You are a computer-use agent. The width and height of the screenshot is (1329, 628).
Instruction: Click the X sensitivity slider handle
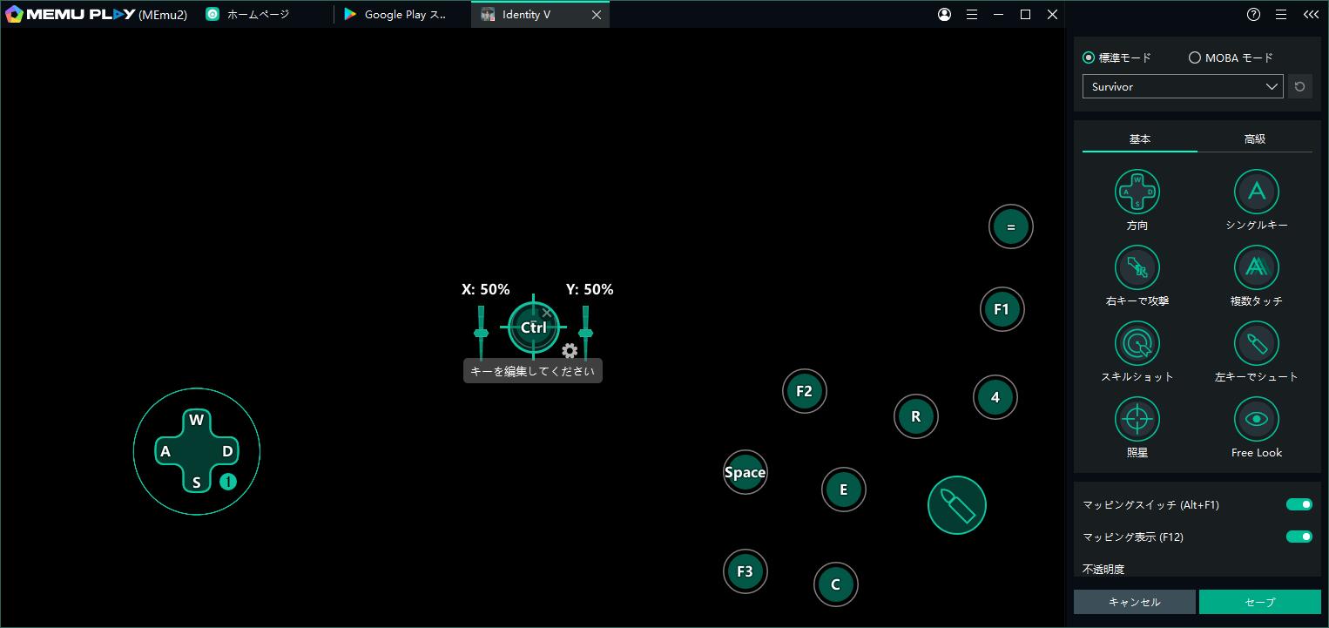(x=481, y=333)
